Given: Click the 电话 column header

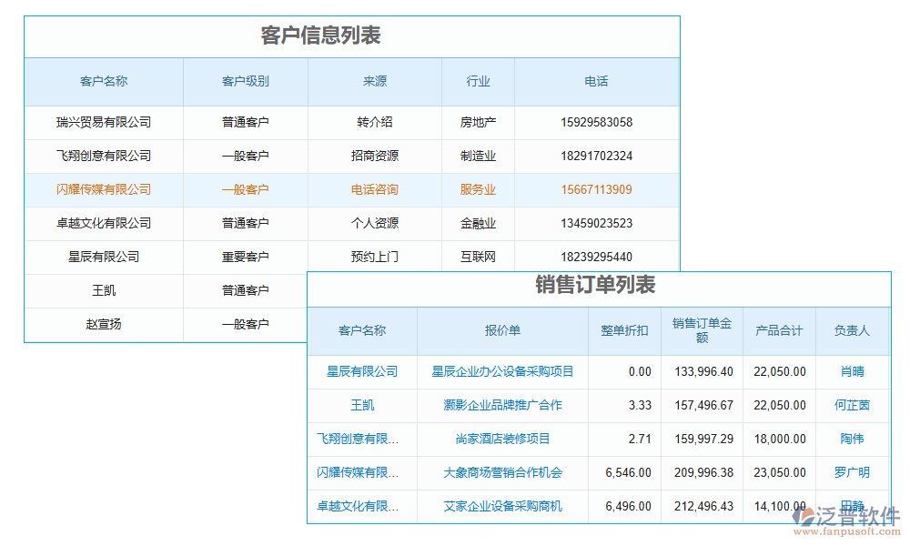Looking at the screenshot, I should point(596,81).
